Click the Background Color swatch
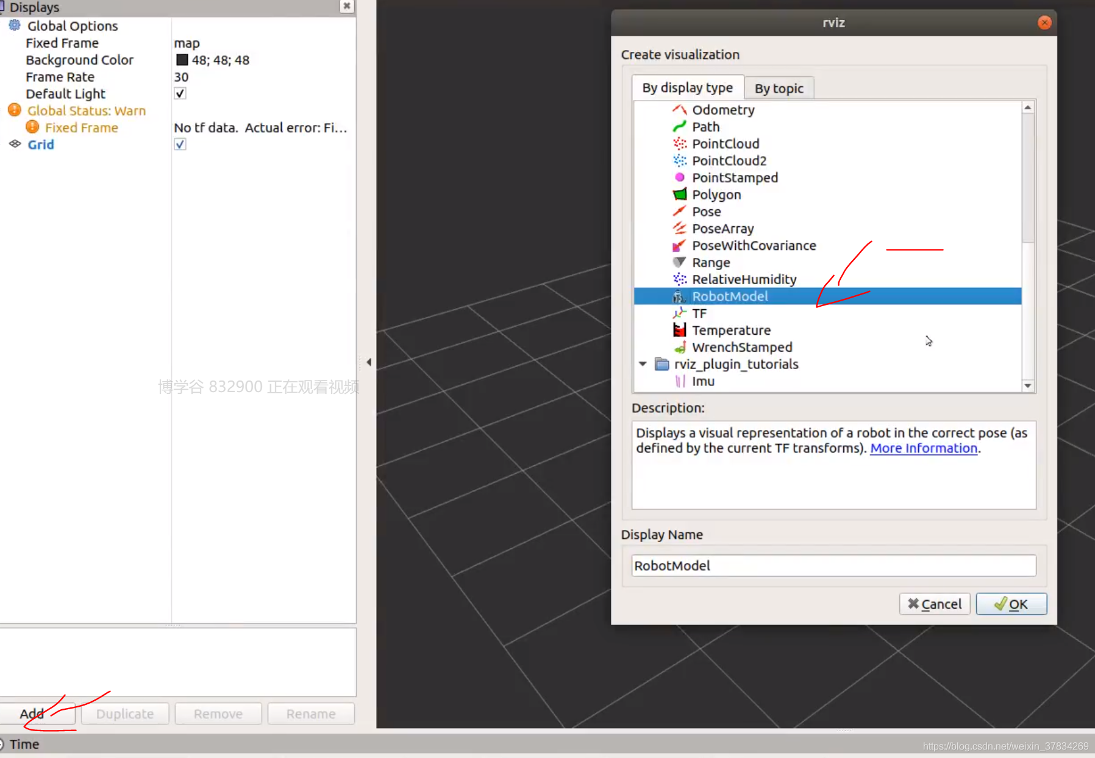 click(182, 60)
